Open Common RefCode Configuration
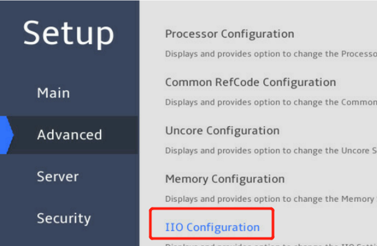The image size is (377, 246). [x=250, y=82]
